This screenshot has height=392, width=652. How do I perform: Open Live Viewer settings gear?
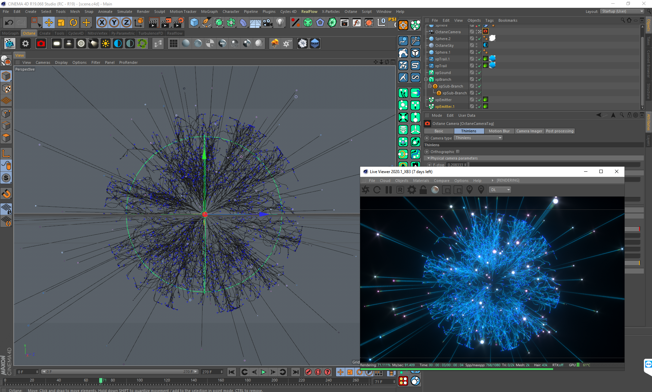coord(411,190)
